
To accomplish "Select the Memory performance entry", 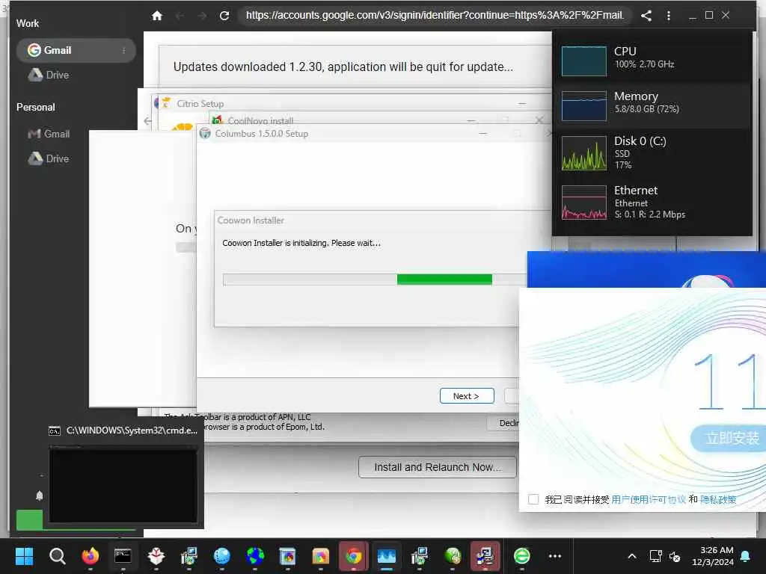I will click(652, 105).
